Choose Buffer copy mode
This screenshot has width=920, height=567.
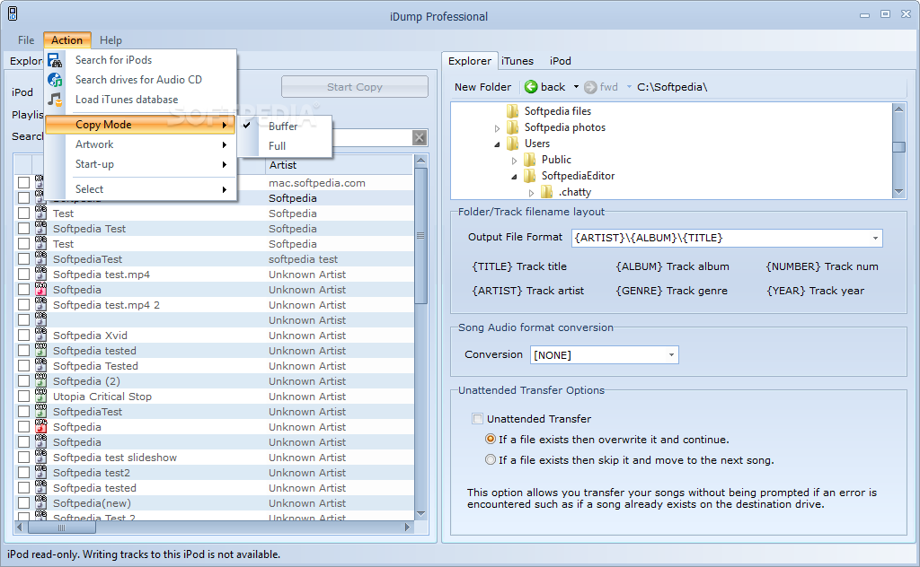pos(285,126)
